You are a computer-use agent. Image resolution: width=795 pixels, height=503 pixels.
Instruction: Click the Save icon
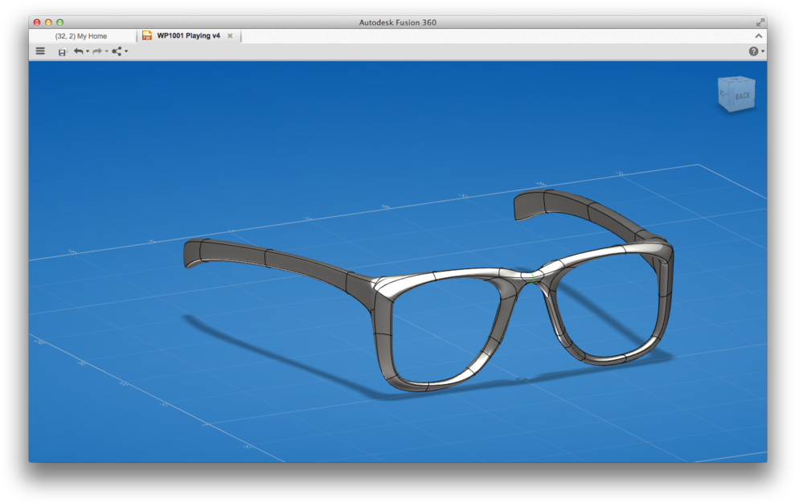click(x=62, y=51)
